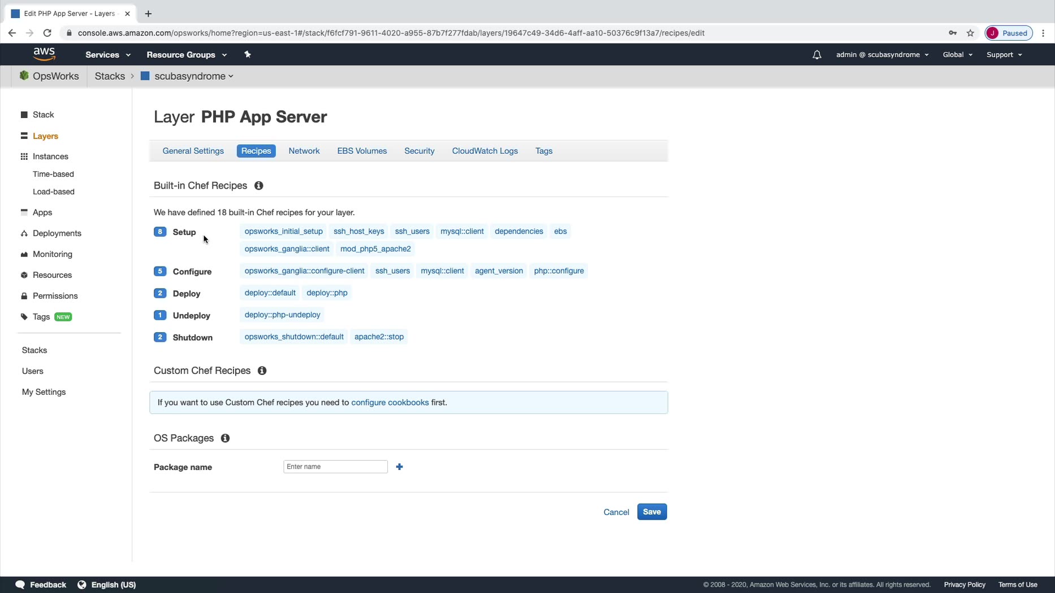The height and width of the screenshot is (593, 1055).
Task: Click the globe language icon in footer
Action: pyautogui.click(x=82, y=585)
